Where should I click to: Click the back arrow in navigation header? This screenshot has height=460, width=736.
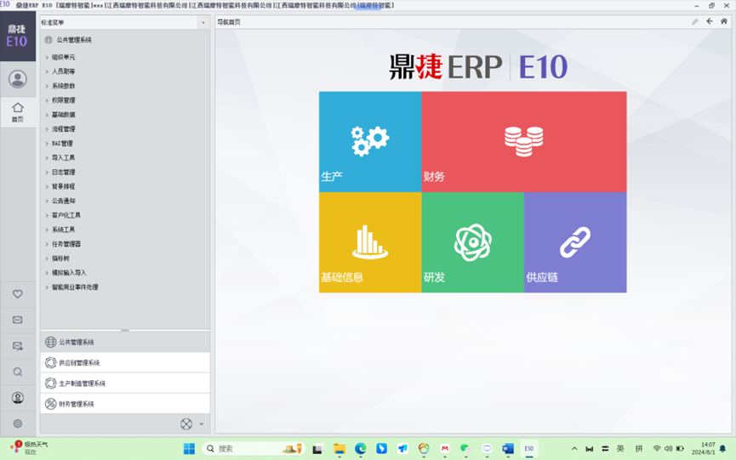click(709, 21)
